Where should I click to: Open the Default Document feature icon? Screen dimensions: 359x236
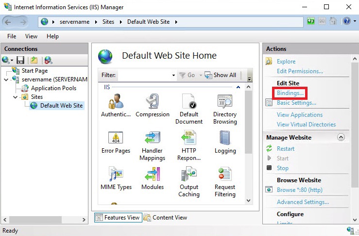(189, 101)
